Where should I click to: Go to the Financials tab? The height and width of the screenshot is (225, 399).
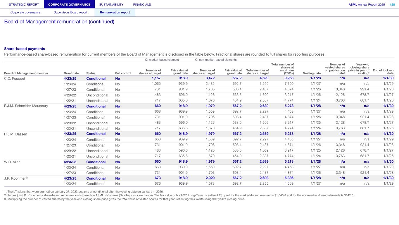click(x=142, y=4)
